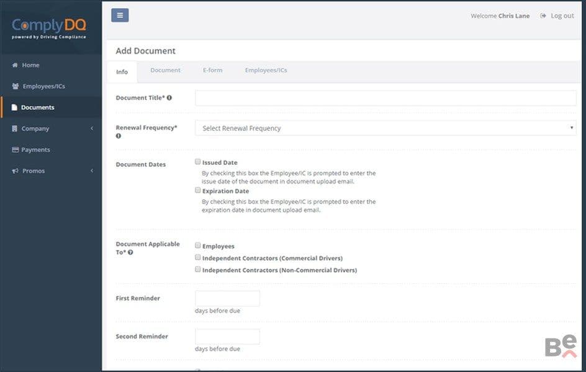Click the First Reminder days field
The width and height of the screenshot is (586, 372).
tap(227, 298)
